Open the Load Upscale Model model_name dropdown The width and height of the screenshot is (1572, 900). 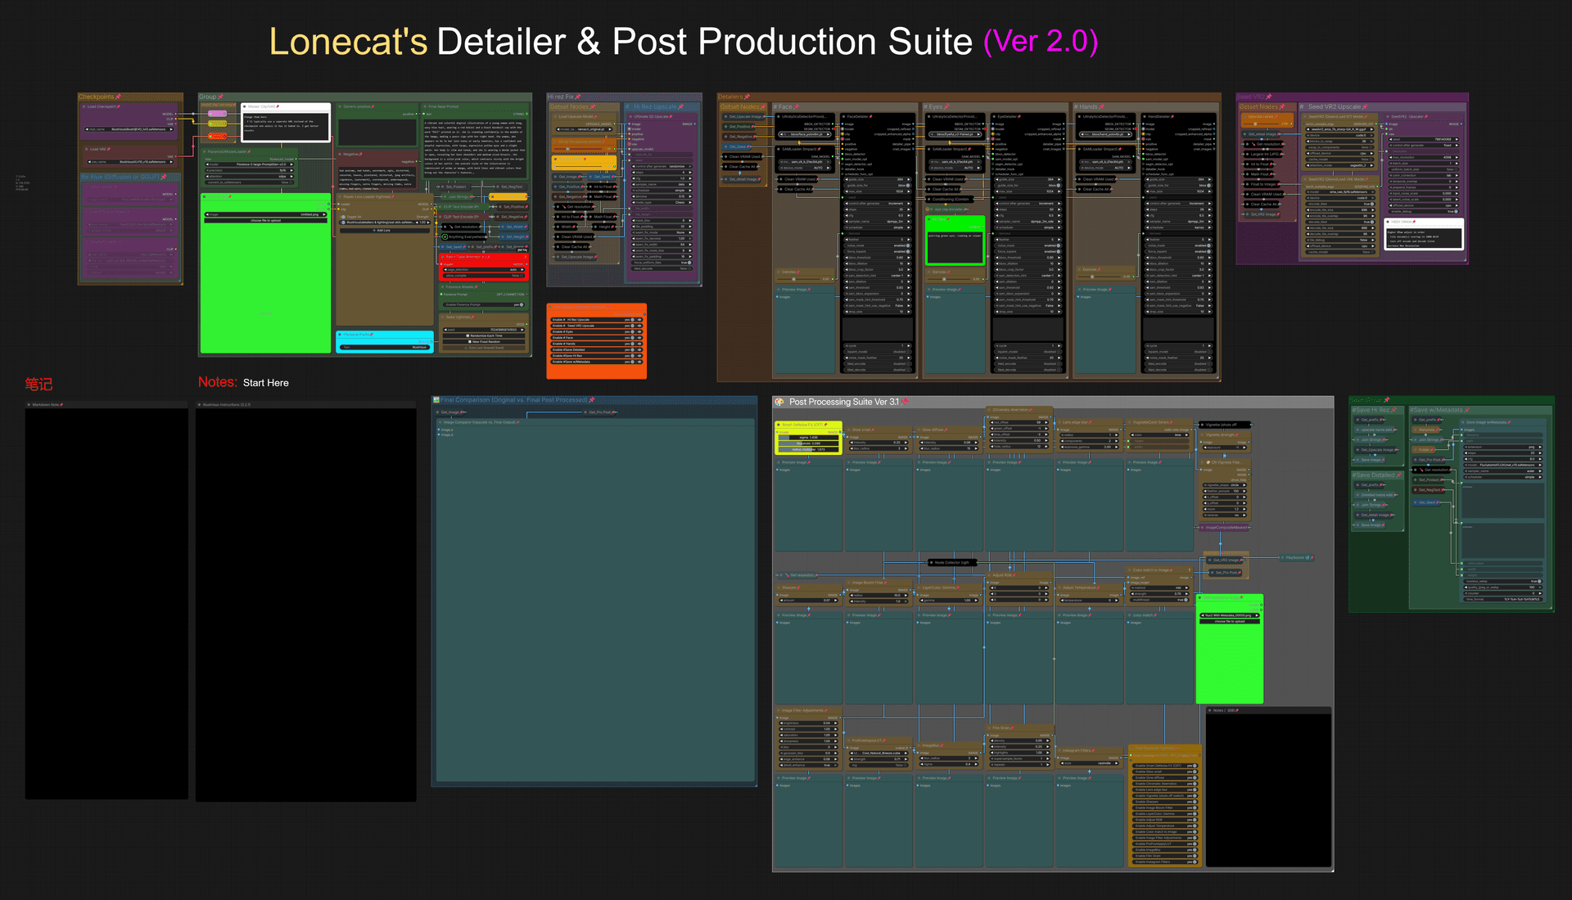(583, 129)
